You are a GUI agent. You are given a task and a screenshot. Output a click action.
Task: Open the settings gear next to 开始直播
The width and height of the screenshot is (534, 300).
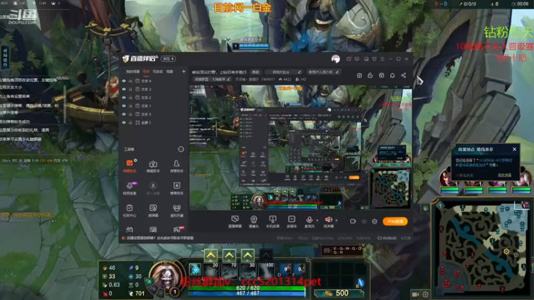(374, 221)
